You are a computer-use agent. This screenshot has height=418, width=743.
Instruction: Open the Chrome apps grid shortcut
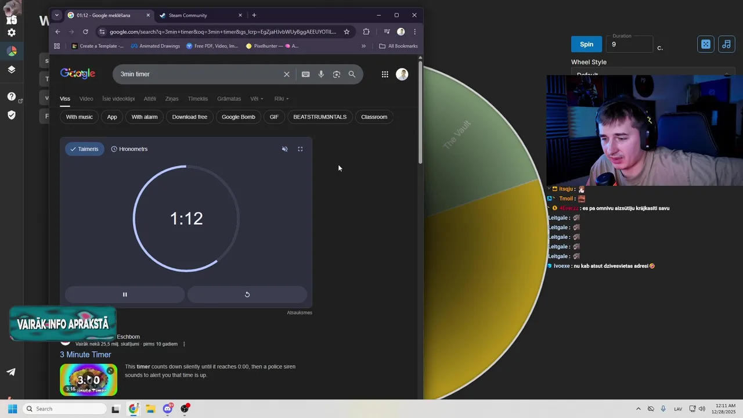[57, 46]
